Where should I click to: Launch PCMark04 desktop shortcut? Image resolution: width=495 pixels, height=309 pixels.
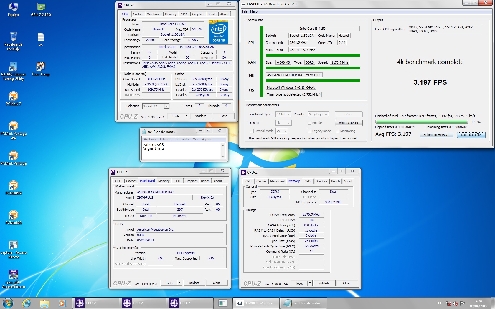point(13,188)
